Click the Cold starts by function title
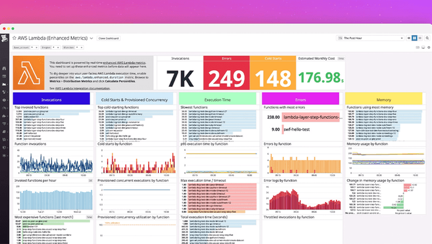Screen dimensions: 432x244 [115, 144]
